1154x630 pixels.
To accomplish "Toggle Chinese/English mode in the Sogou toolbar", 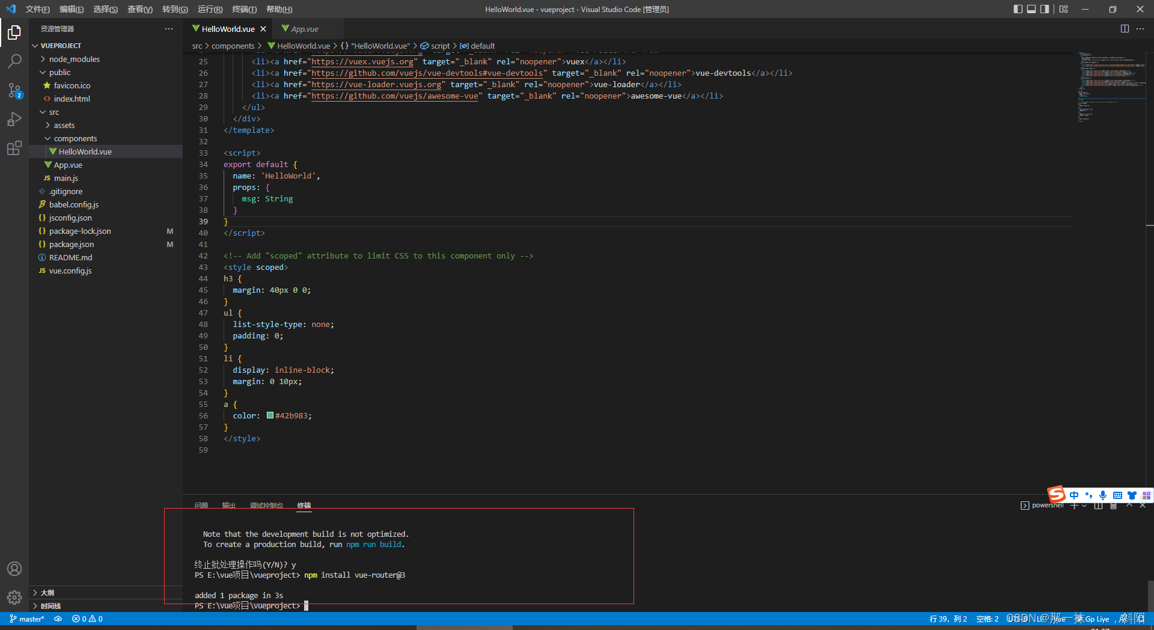I will 1074,495.
